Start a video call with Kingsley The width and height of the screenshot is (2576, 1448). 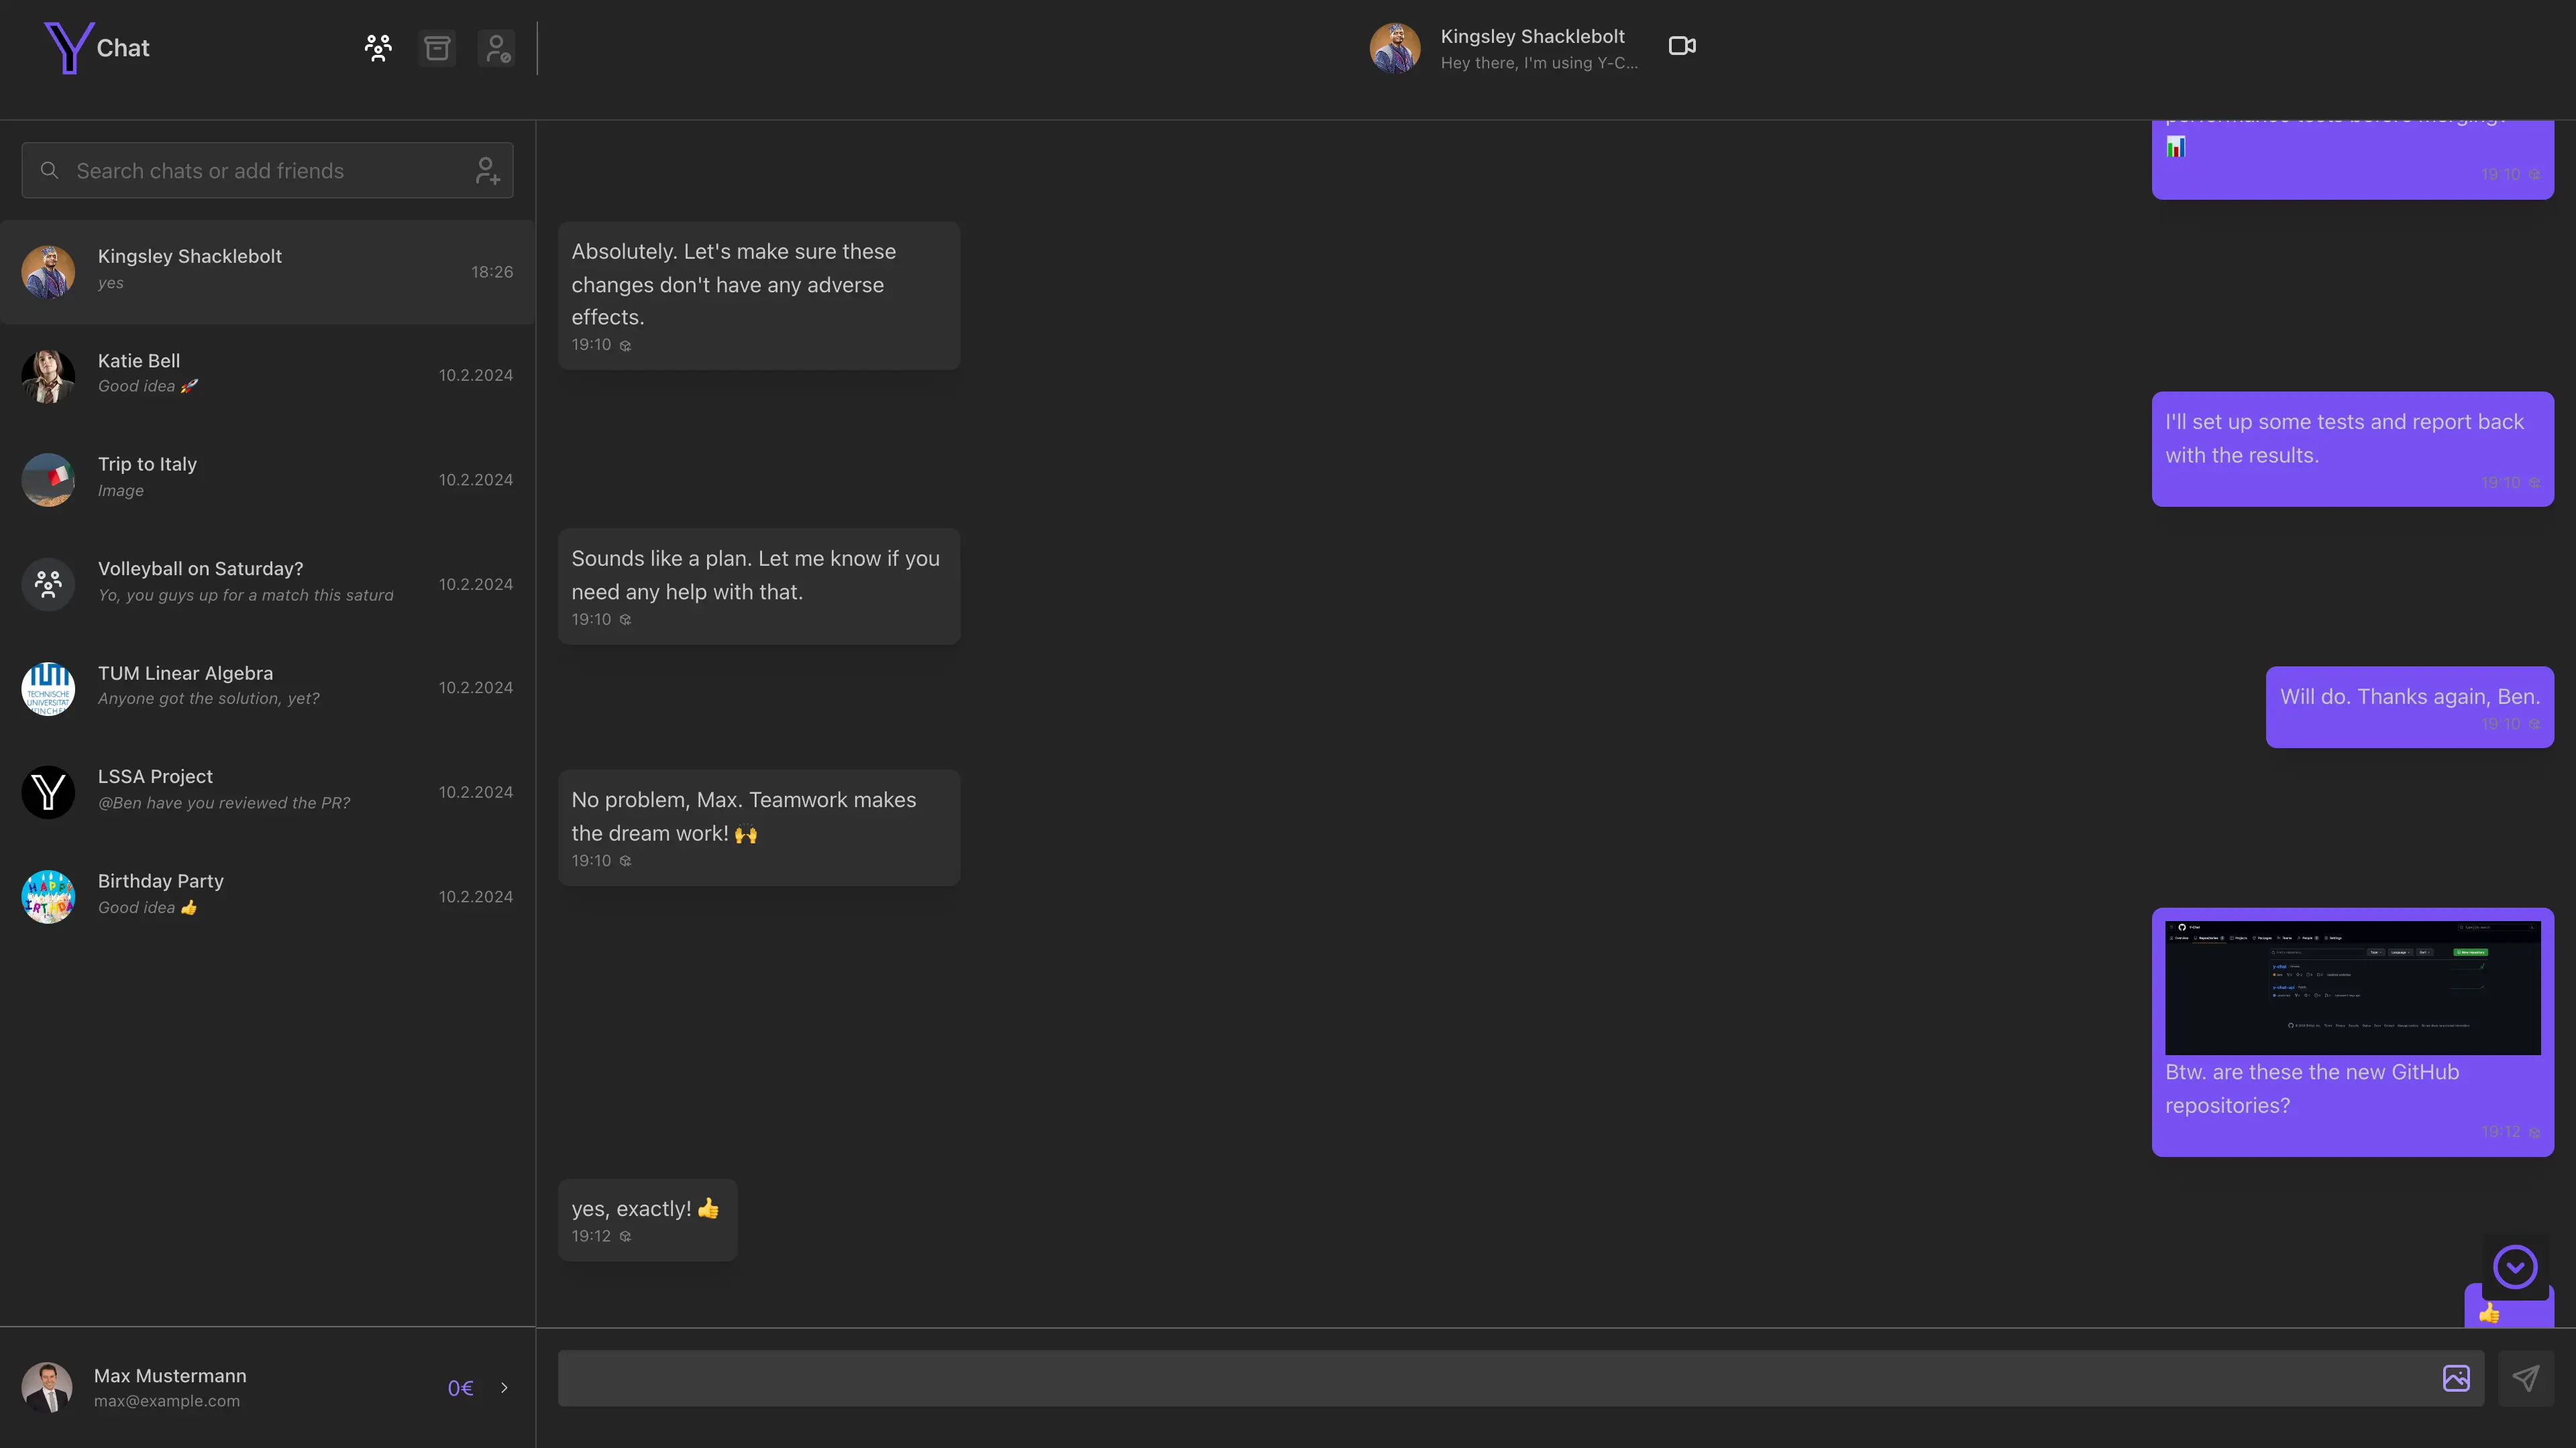pos(1682,46)
